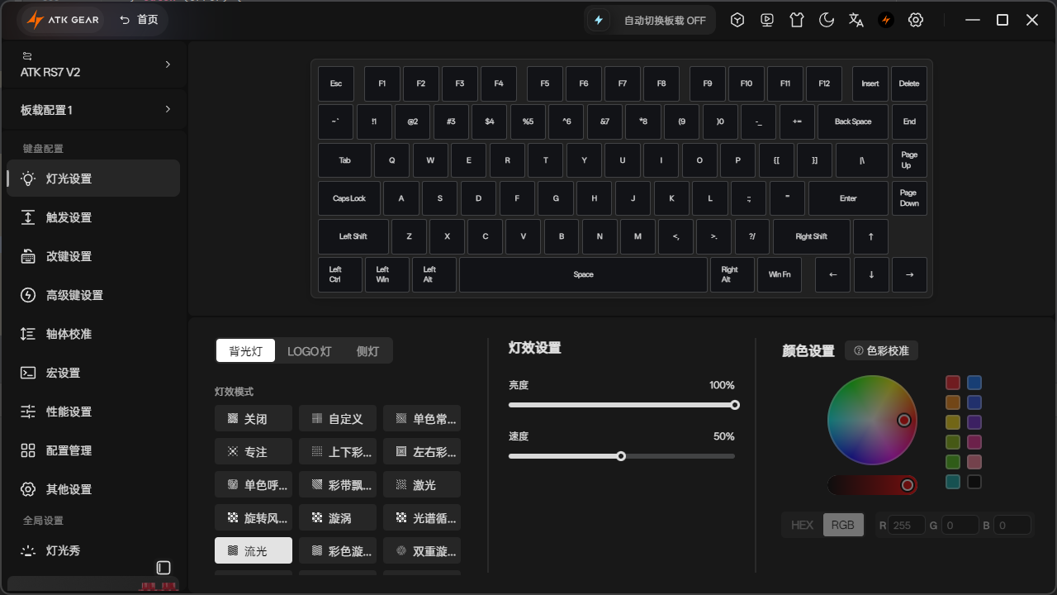Select the 旋涡 lighting effect
This screenshot has width=1057, height=595.
point(338,518)
